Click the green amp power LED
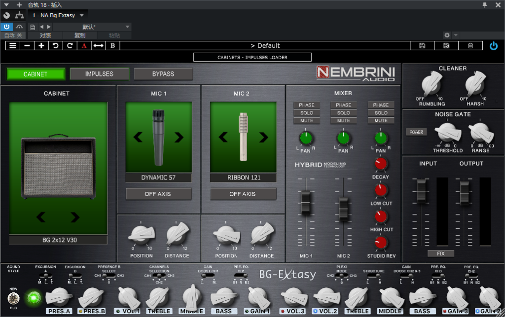The height and width of the screenshot is (317, 505). 34,298
